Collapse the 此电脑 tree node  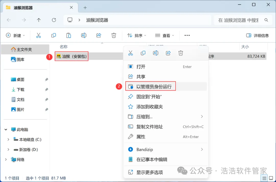[6, 129]
